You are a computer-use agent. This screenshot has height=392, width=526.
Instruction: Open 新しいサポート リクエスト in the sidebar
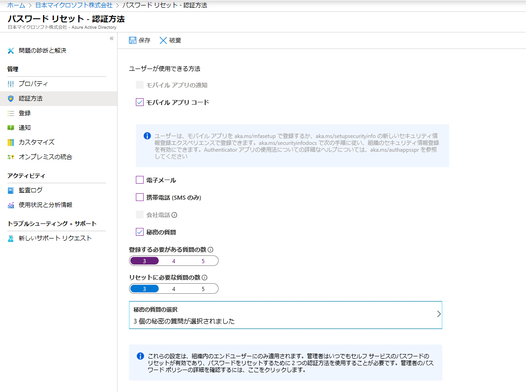pos(55,238)
